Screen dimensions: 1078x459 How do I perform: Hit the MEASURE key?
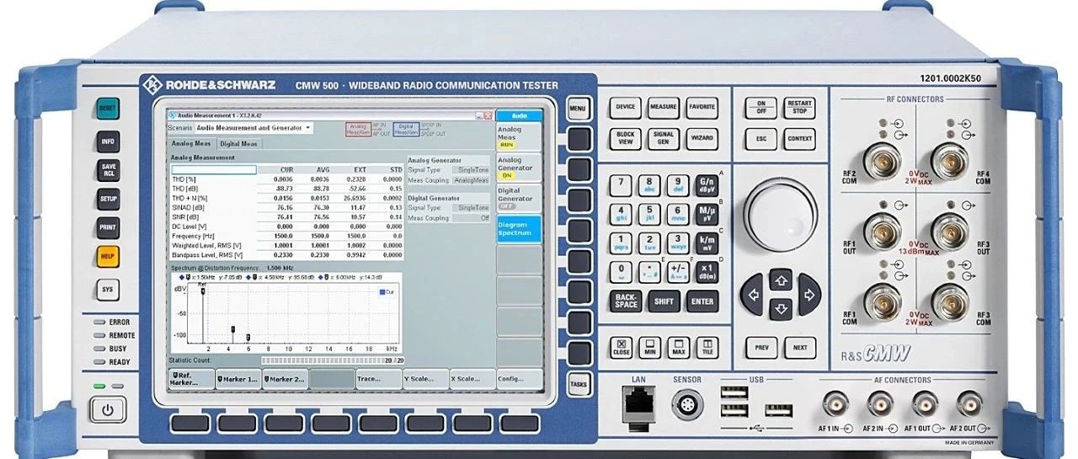(x=664, y=107)
